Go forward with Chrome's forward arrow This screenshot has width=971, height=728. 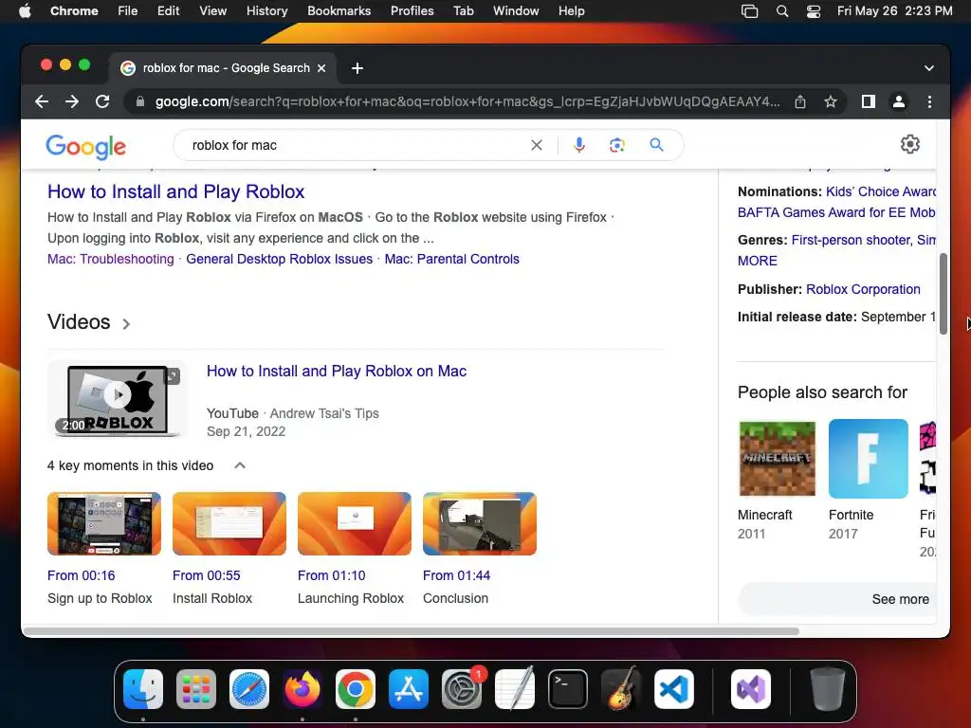72,101
